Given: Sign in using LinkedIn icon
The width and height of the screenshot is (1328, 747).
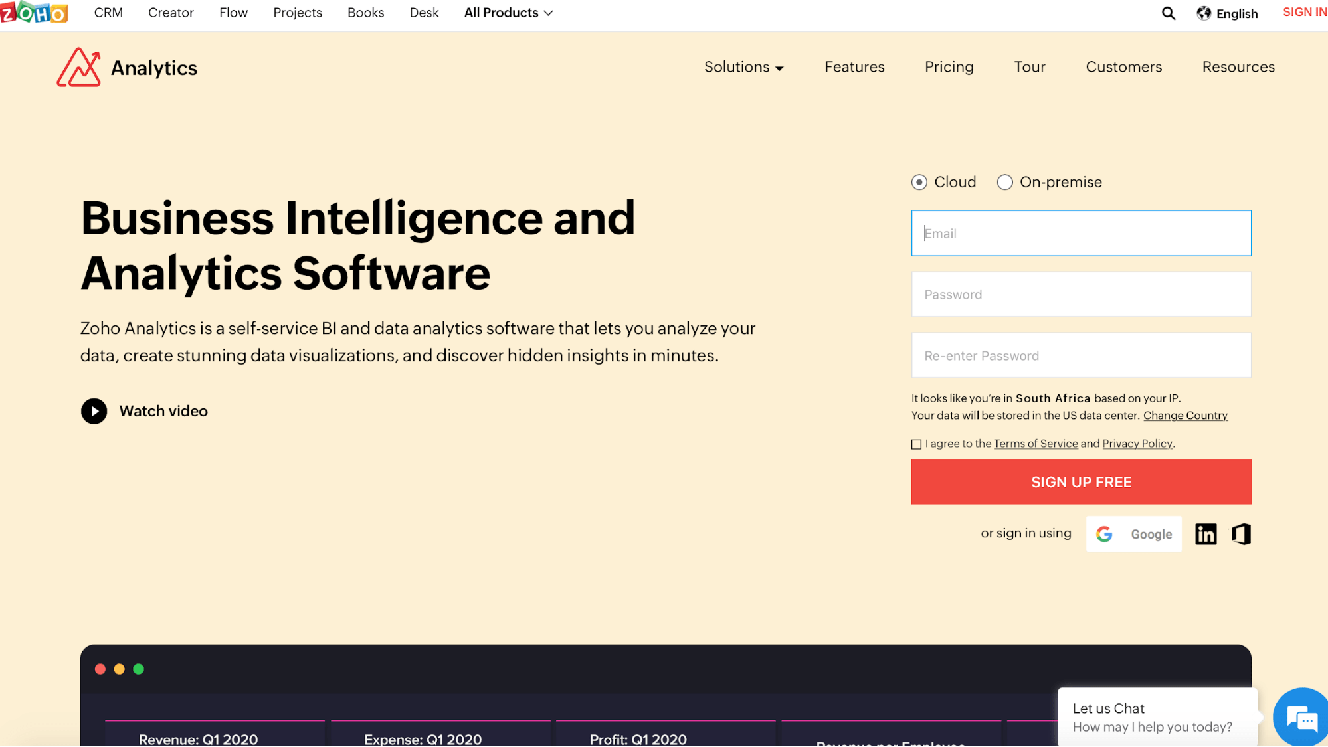Looking at the screenshot, I should point(1206,534).
